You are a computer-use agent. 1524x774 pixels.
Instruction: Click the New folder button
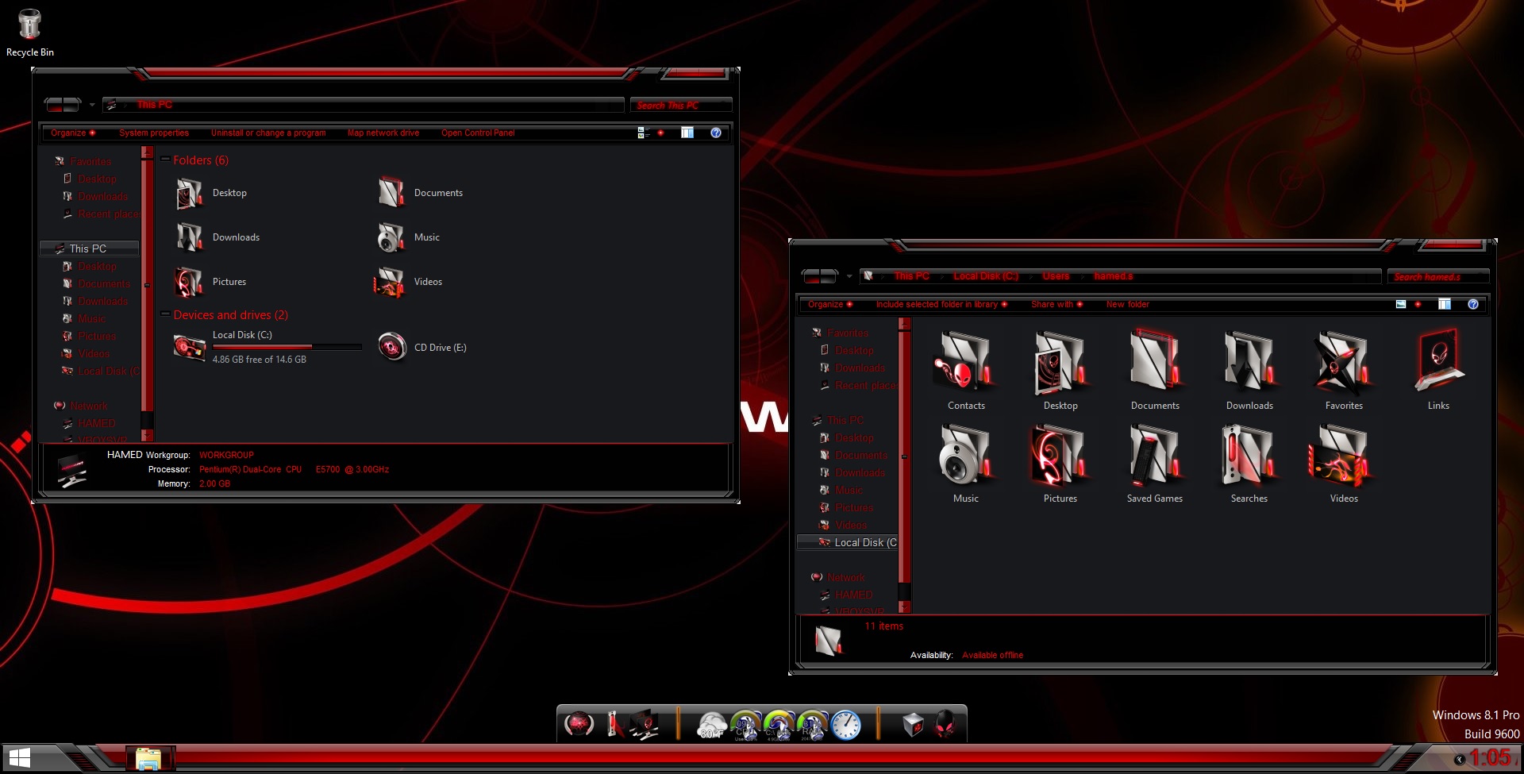[1127, 304]
